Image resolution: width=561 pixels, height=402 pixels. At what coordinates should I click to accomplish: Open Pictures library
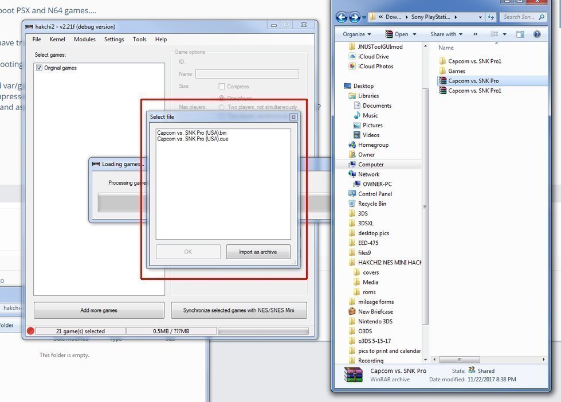click(372, 125)
